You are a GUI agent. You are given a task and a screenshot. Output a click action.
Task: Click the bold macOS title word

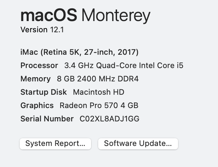click(49, 15)
